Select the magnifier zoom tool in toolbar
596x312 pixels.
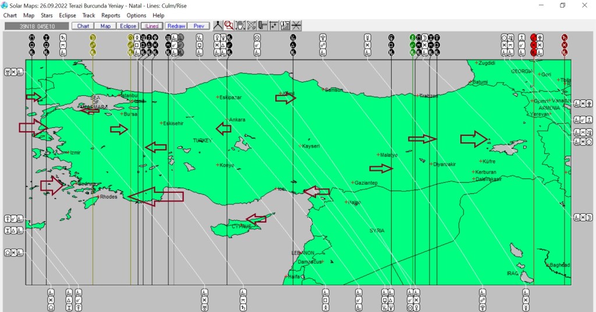tap(229, 26)
